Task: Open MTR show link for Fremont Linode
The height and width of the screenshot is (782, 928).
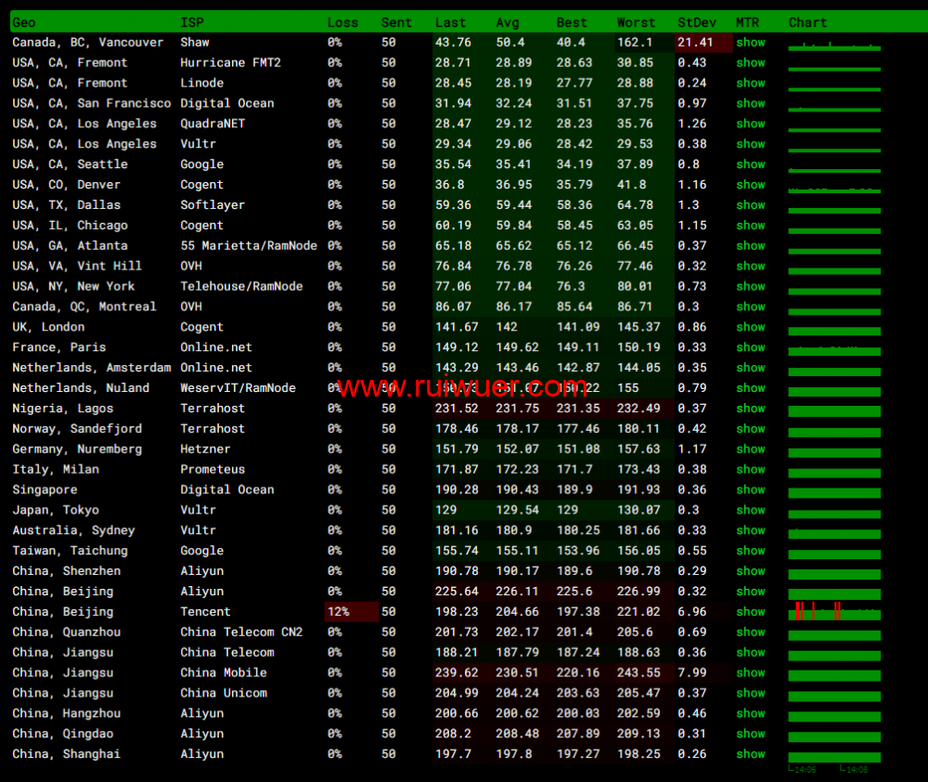Action: 750,84
